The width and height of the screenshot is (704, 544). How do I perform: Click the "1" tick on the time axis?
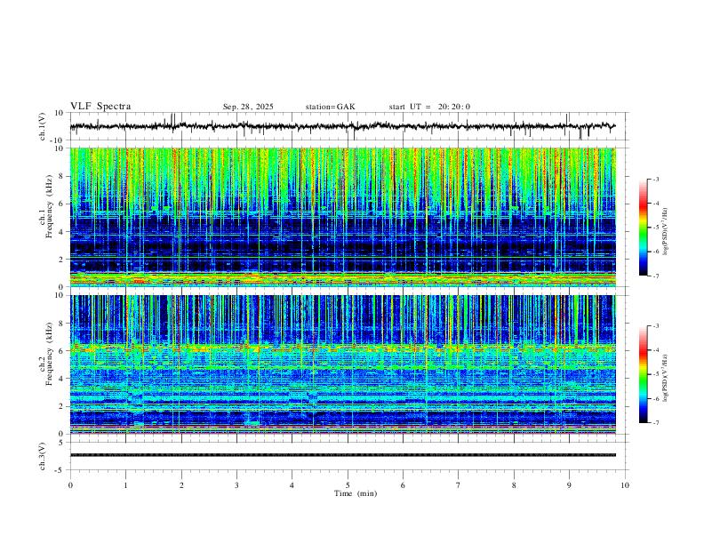point(125,485)
